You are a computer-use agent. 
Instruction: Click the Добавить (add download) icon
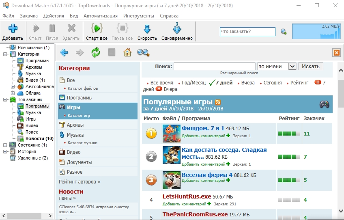click(13, 28)
